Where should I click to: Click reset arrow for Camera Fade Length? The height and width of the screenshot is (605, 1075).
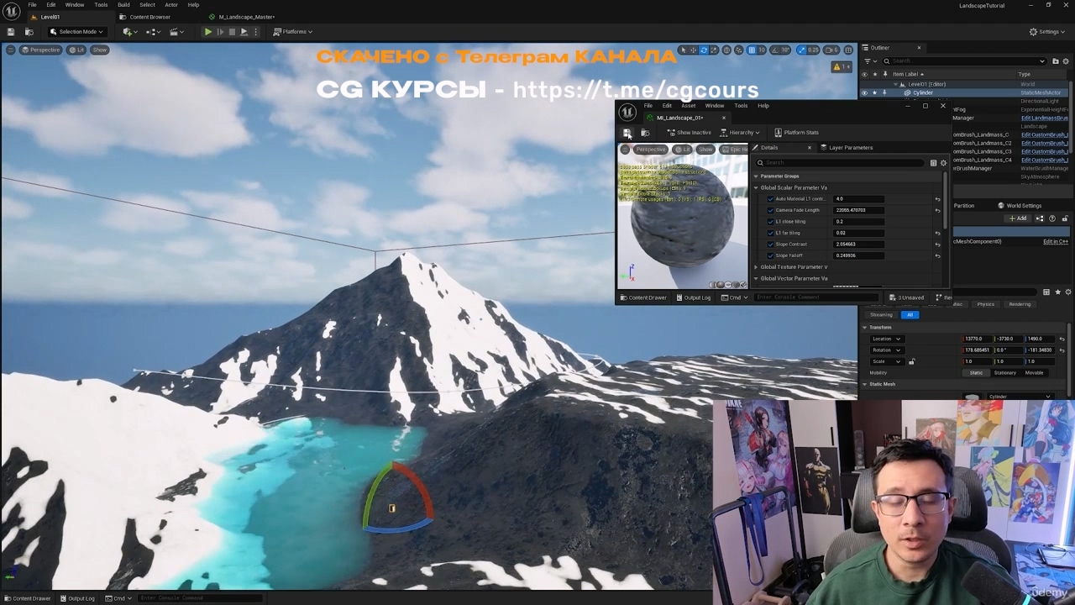(x=937, y=211)
